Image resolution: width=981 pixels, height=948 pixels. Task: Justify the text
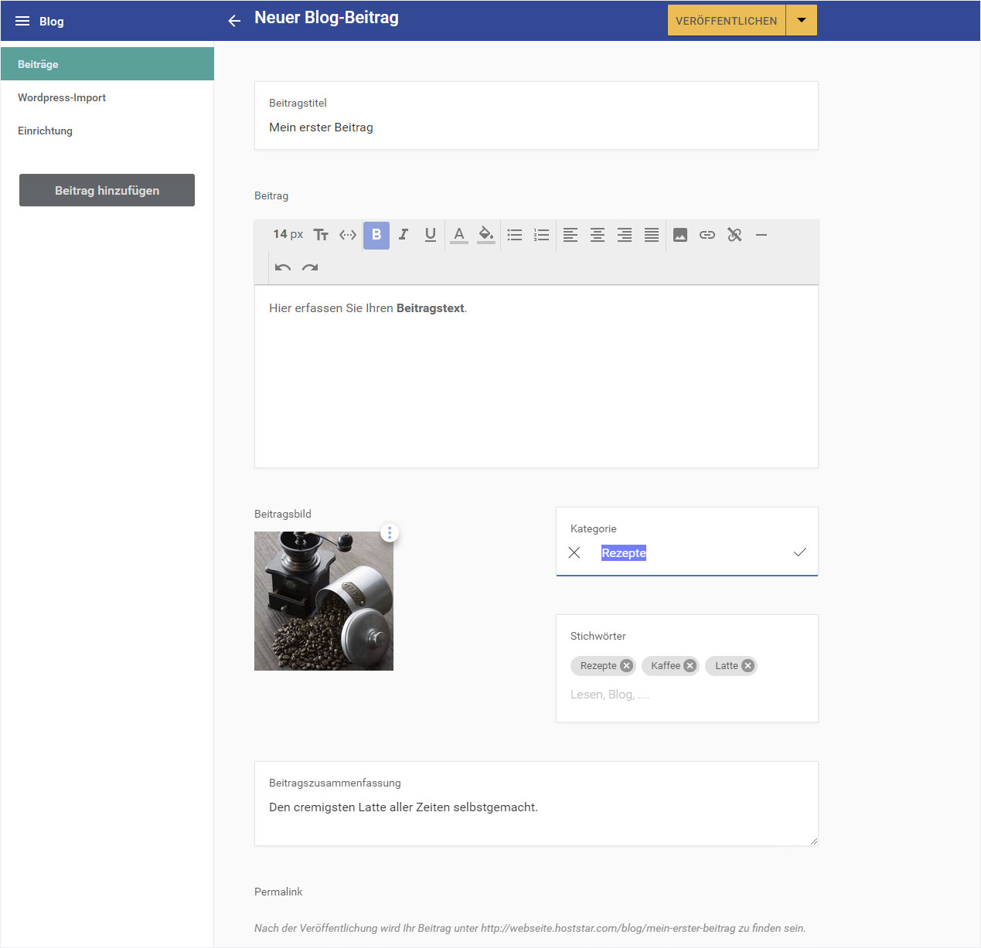(652, 235)
